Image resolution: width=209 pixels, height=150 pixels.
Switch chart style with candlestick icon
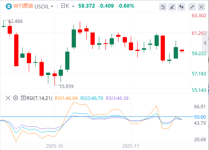point(181,7)
